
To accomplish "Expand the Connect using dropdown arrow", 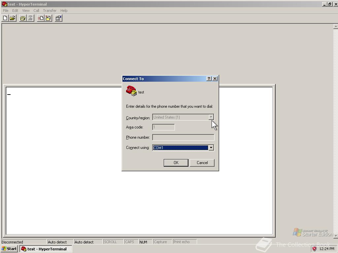I will coord(211,148).
